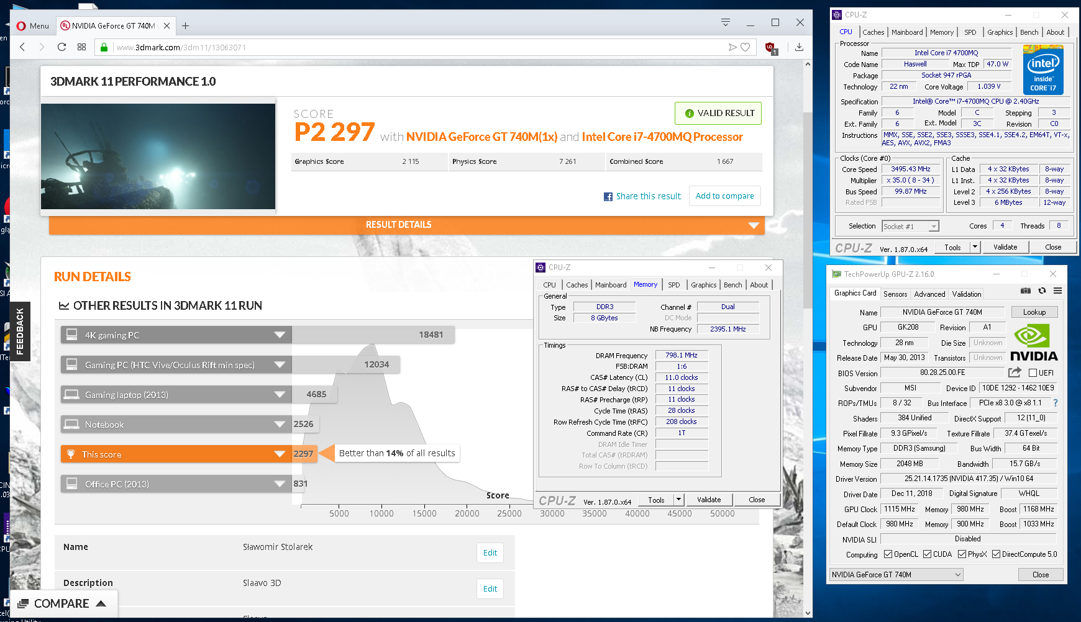Go back in Opera browser
Screen dimensions: 1081x622
pyautogui.click(x=22, y=47)
